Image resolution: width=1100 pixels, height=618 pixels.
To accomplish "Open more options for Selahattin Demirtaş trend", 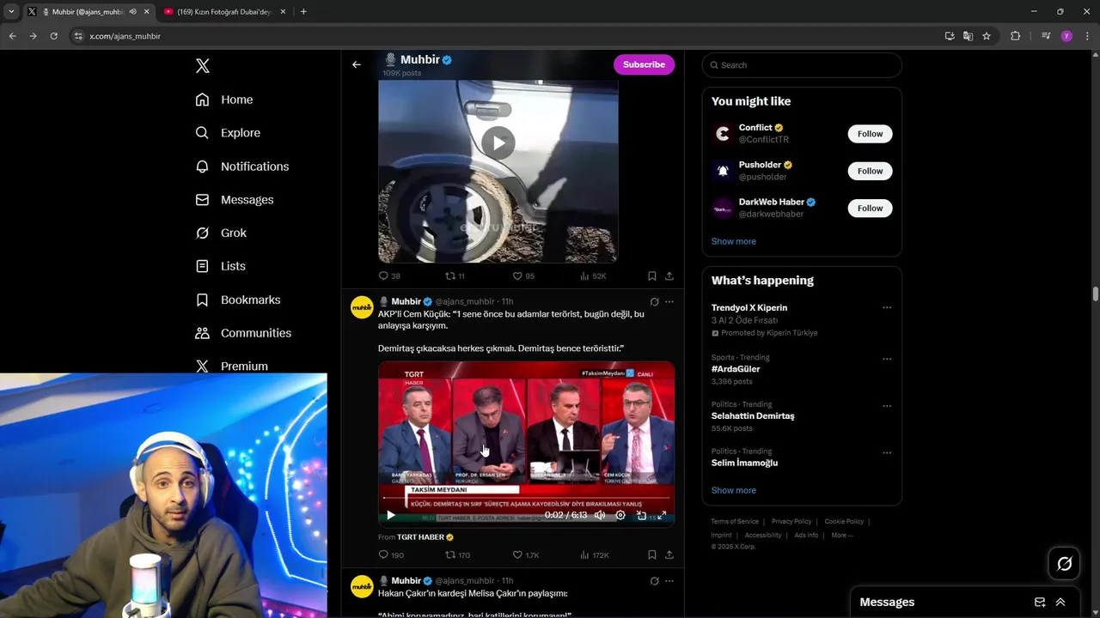I will (887, 406).
